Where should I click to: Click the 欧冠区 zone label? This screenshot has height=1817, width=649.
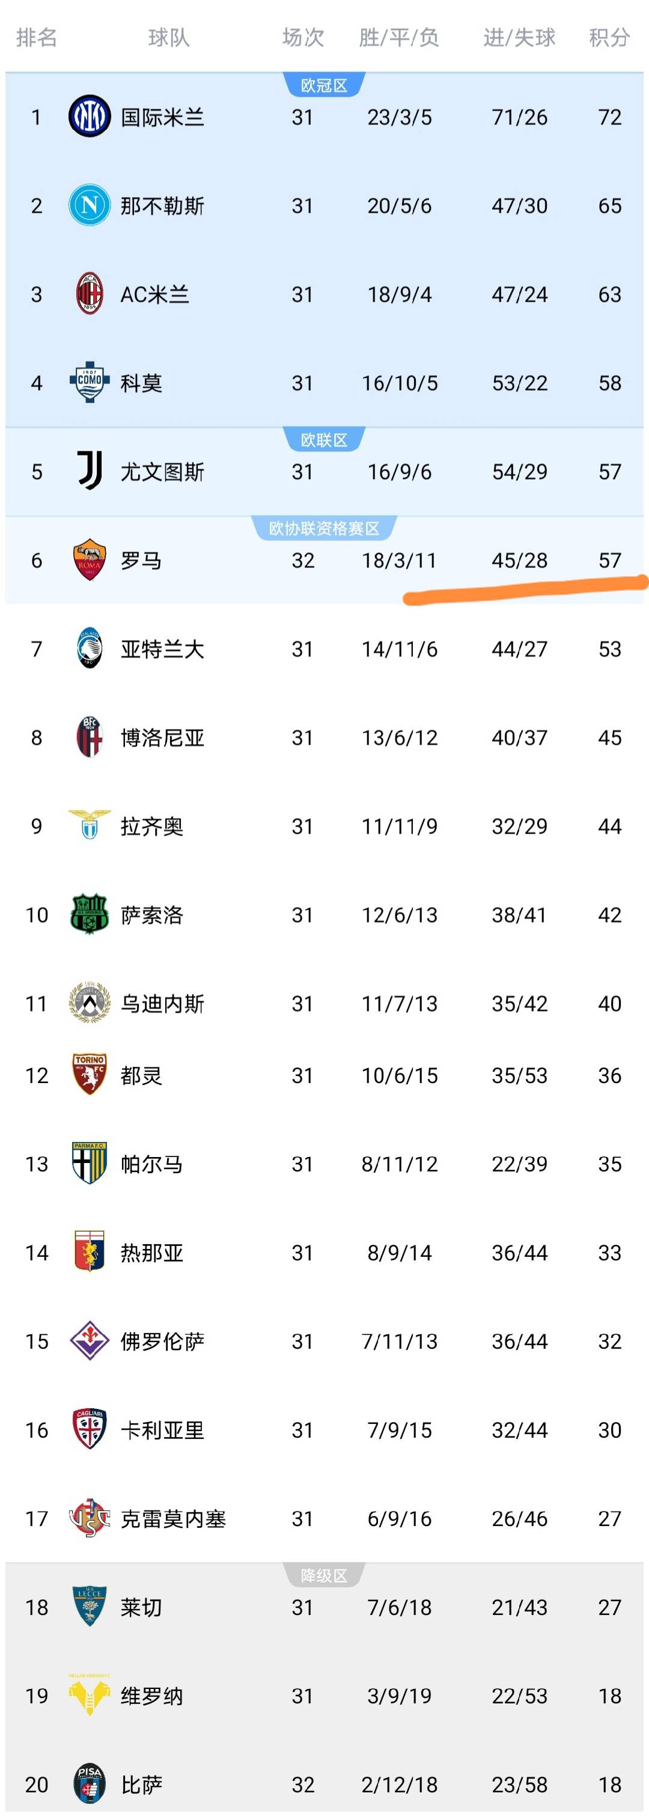tap(324, 85)
